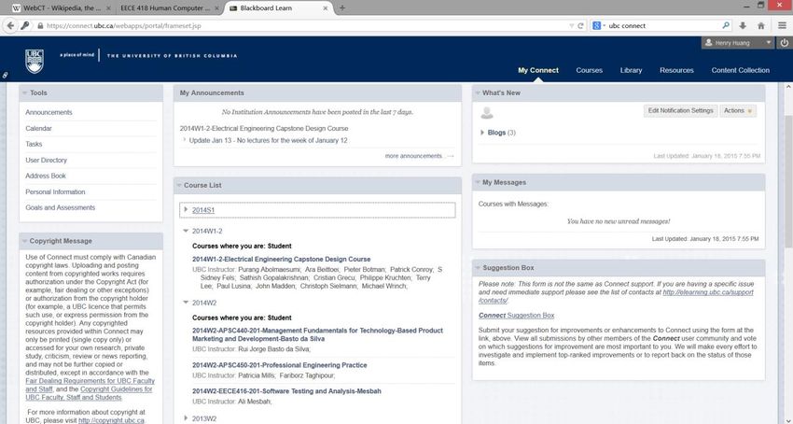Reload the page with the refresh icon

580,25
